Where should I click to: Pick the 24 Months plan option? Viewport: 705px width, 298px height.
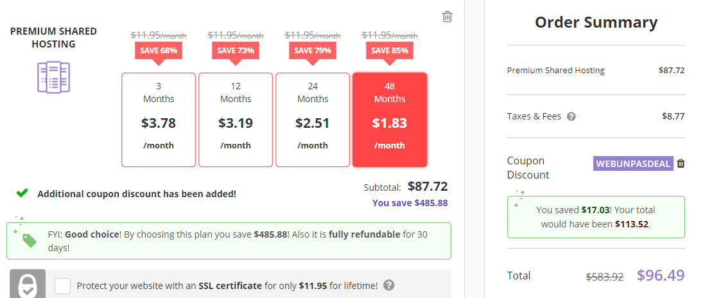[313, 119]
